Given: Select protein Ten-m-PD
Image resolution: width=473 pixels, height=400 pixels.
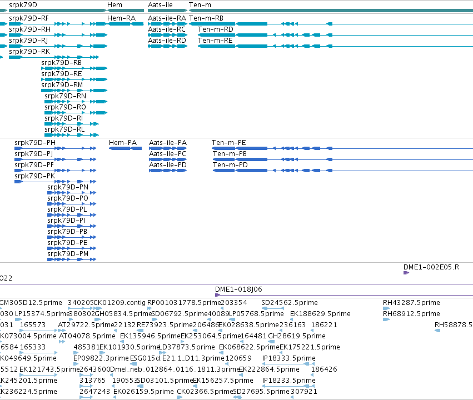Looking at the screenshot, I should click(230, 165).
